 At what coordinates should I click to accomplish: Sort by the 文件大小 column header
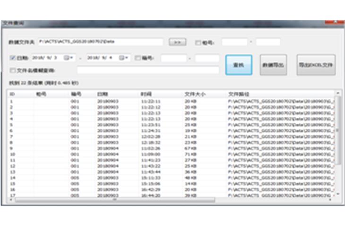coord(194,94)
